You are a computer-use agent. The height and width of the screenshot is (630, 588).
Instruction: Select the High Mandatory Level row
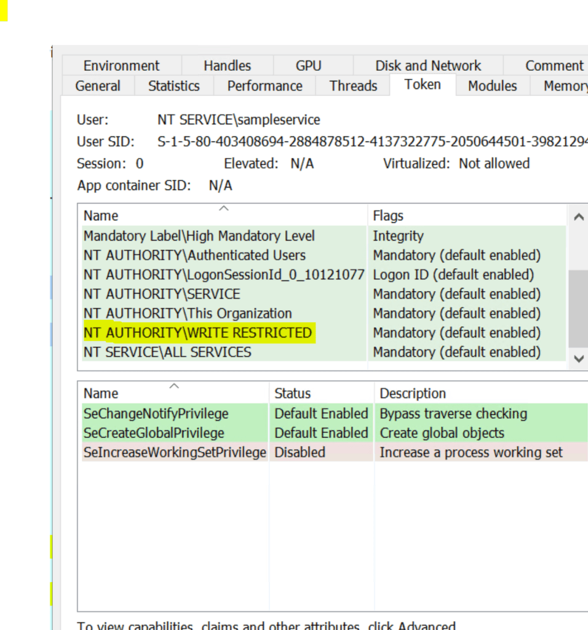[199, 236]
